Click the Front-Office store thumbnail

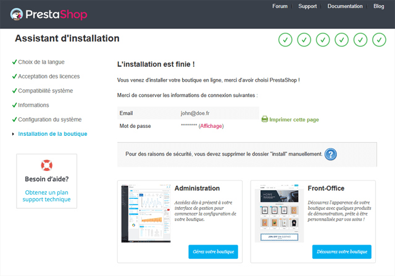click(279, 213)
